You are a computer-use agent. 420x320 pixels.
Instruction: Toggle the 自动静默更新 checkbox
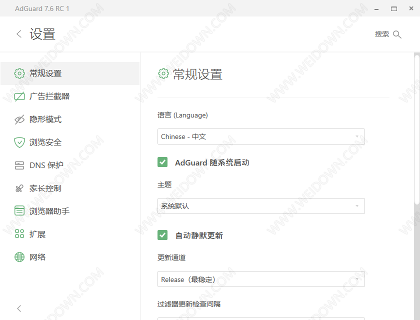162,235
